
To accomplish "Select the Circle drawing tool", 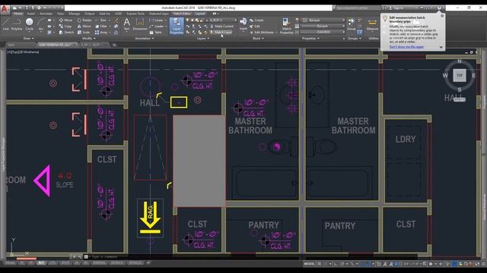I will 29,24.
